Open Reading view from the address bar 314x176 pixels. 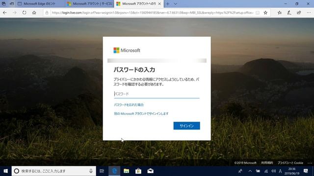coord(258,13)
